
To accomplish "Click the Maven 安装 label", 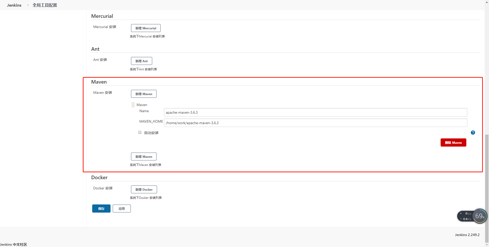I will click(103, 93).
